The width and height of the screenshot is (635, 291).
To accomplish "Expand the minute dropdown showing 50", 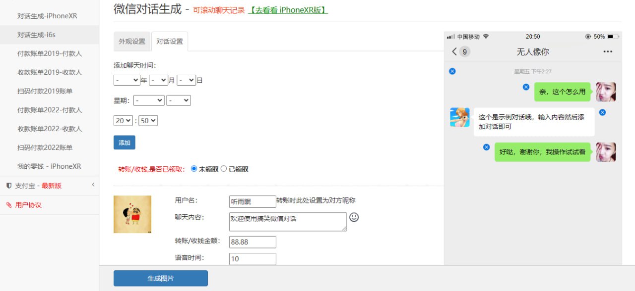I will [148, 121].
